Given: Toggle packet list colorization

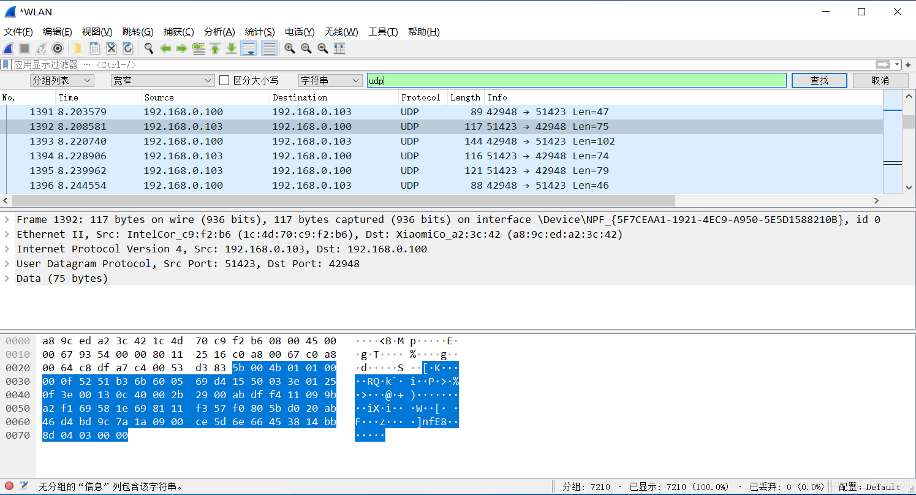Looking at the screenshot, I should (268, 48).
